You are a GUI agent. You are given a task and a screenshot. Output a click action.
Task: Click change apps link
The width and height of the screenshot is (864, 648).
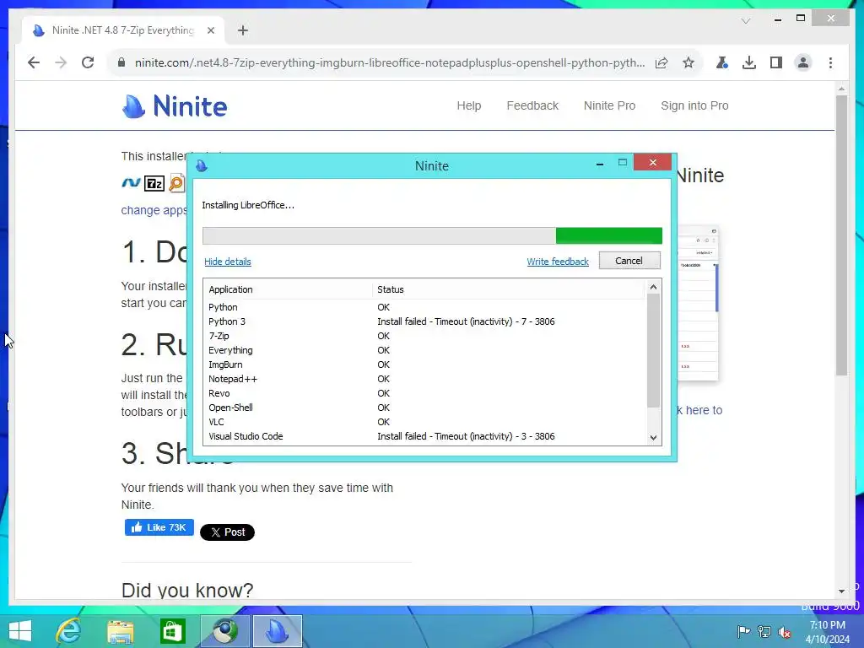(154, 210)
